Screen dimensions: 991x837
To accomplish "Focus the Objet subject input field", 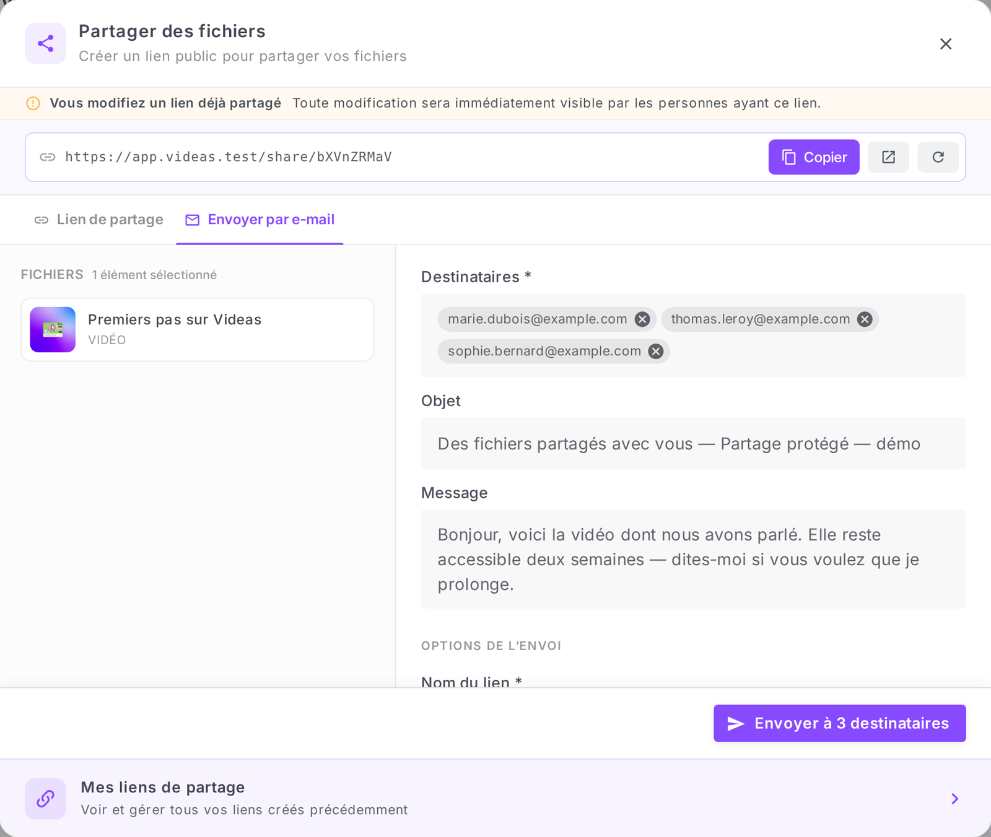I will point(693,443).
